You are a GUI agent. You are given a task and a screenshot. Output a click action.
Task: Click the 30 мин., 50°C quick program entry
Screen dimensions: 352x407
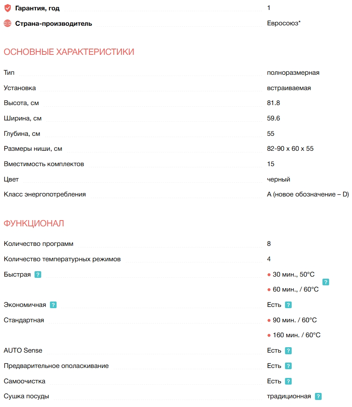click(x=293, y=275)
